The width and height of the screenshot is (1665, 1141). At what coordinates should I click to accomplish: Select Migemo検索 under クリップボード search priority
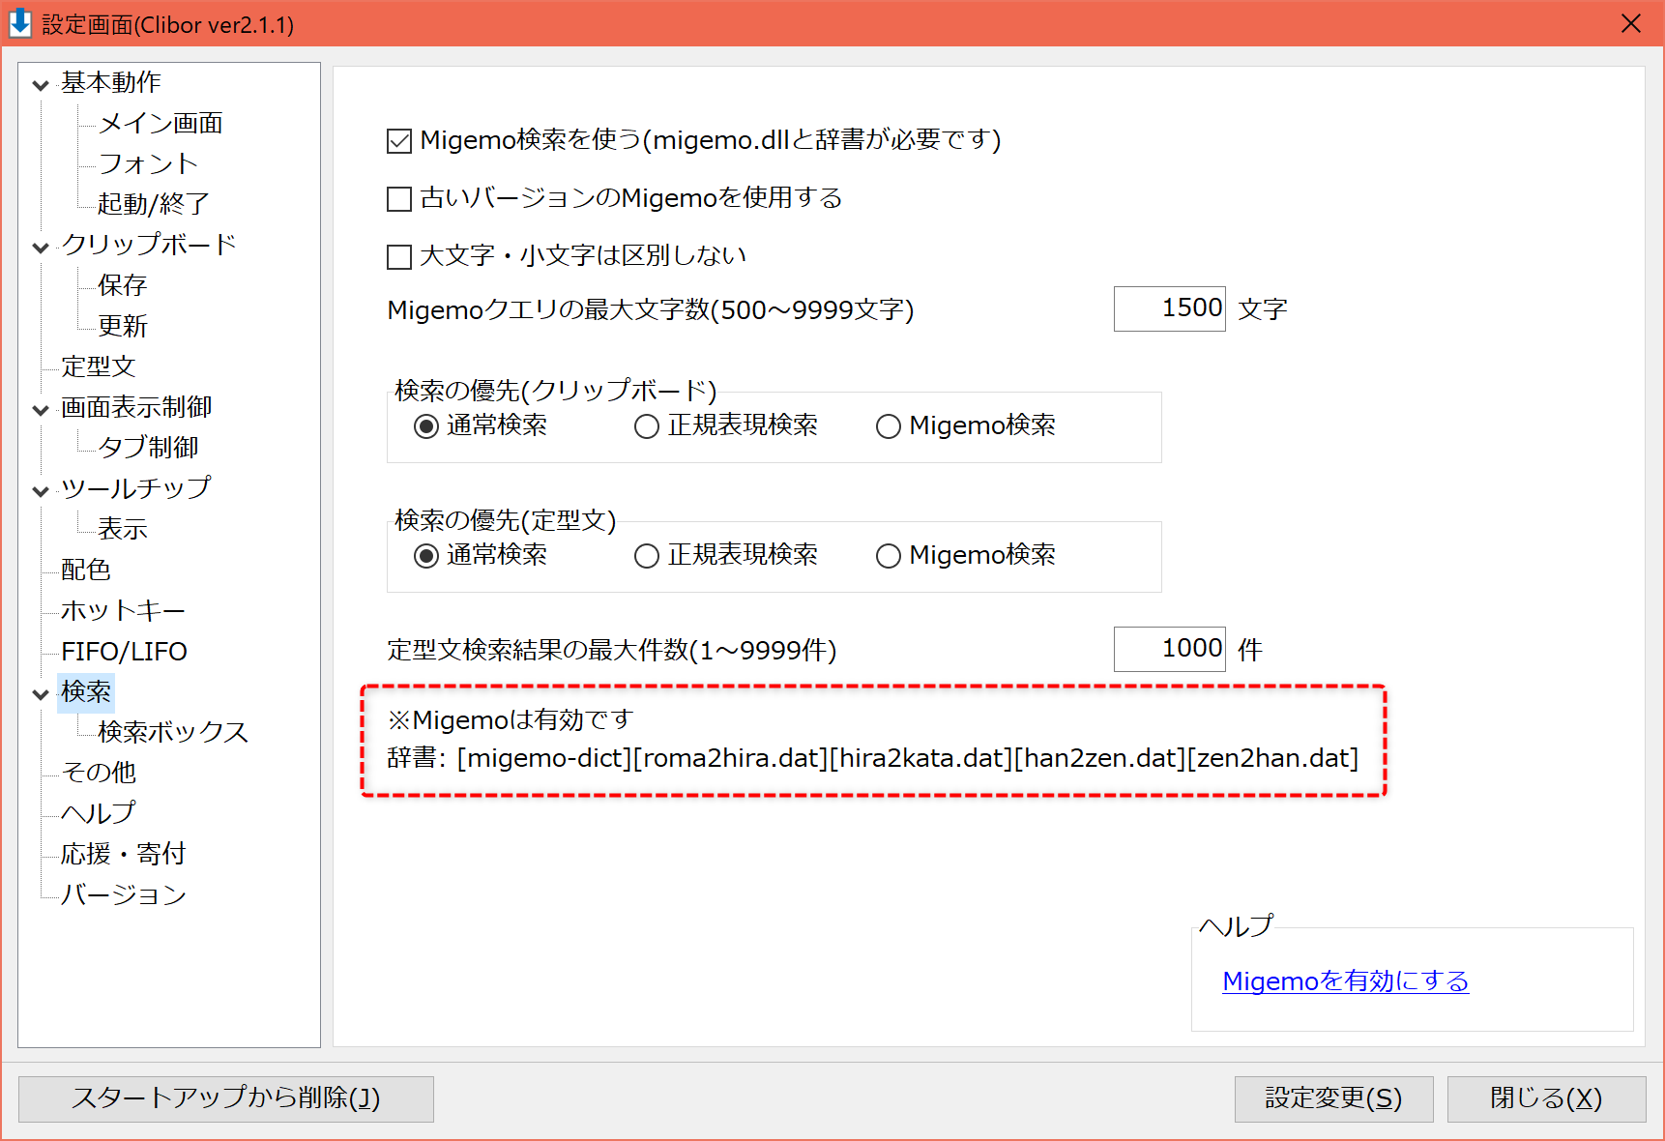click(889, 426)
